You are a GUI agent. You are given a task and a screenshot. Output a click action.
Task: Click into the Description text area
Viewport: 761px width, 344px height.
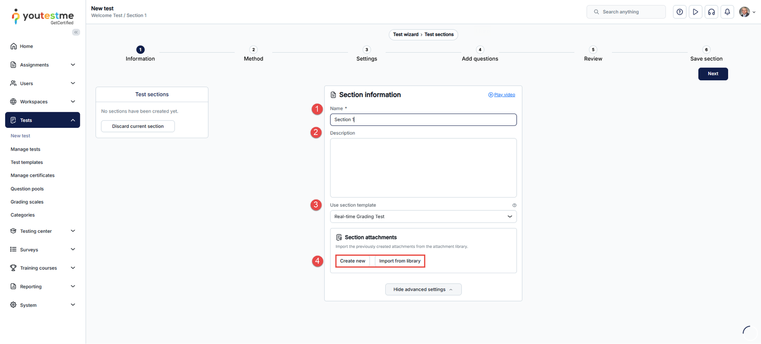click(x=423, y=168)
